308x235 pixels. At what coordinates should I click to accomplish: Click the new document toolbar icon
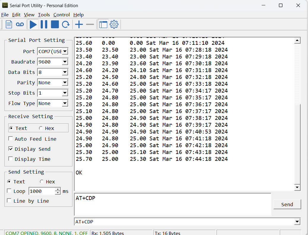[x=9, y=25]
